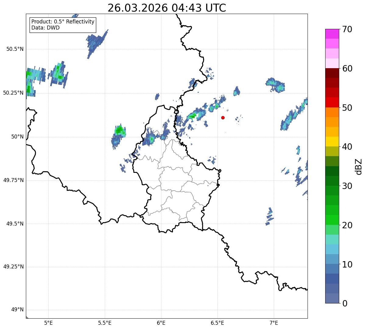Screen dimensions: 366x329
Task: Pick the bottom grey-blue segment at 0 dBZ
Action: tap(332, 298)
